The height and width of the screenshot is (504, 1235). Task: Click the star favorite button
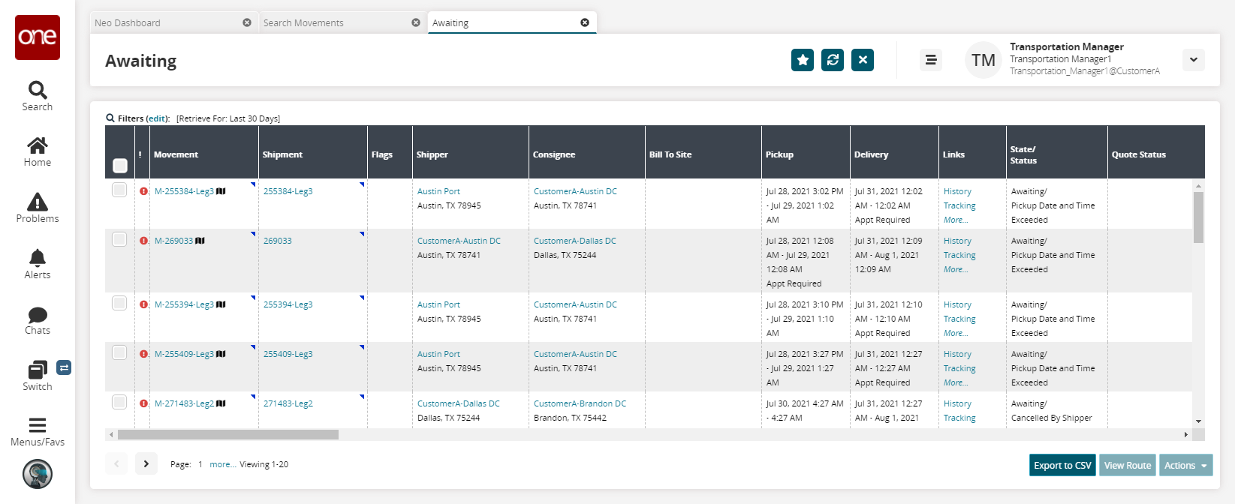click(803, 60)
